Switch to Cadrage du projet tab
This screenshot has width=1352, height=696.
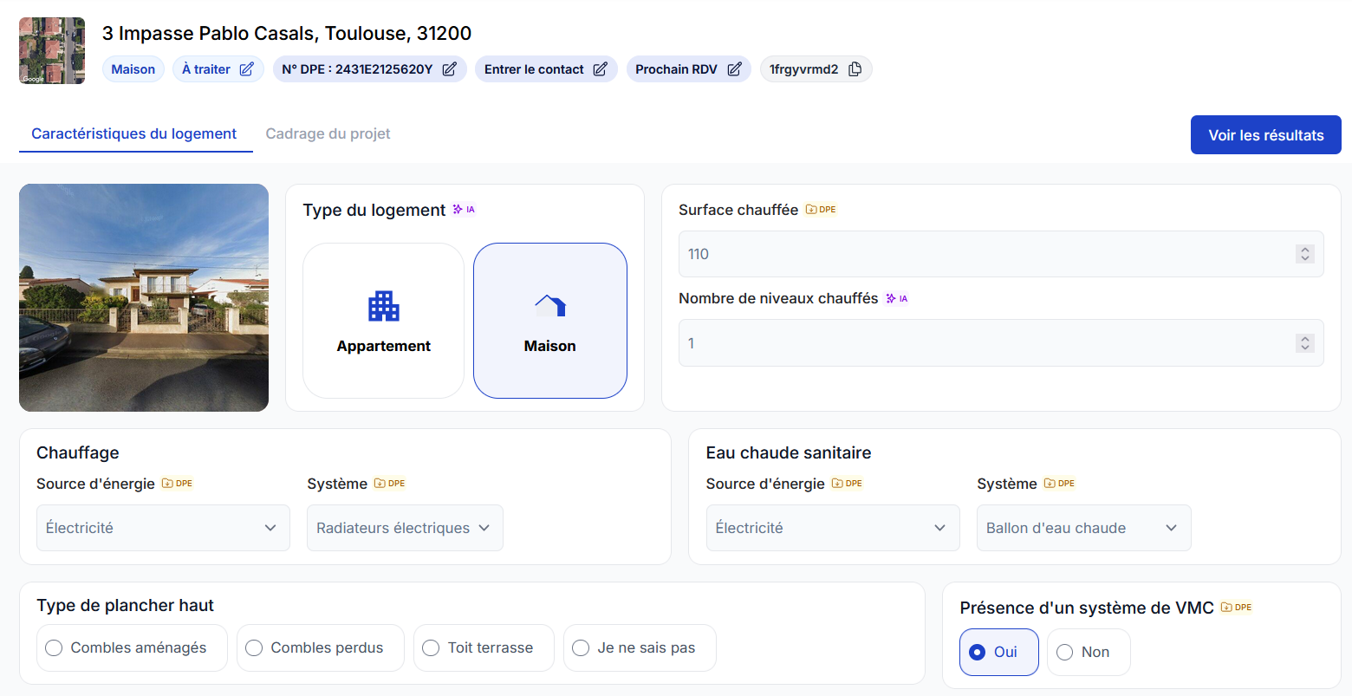328,133
